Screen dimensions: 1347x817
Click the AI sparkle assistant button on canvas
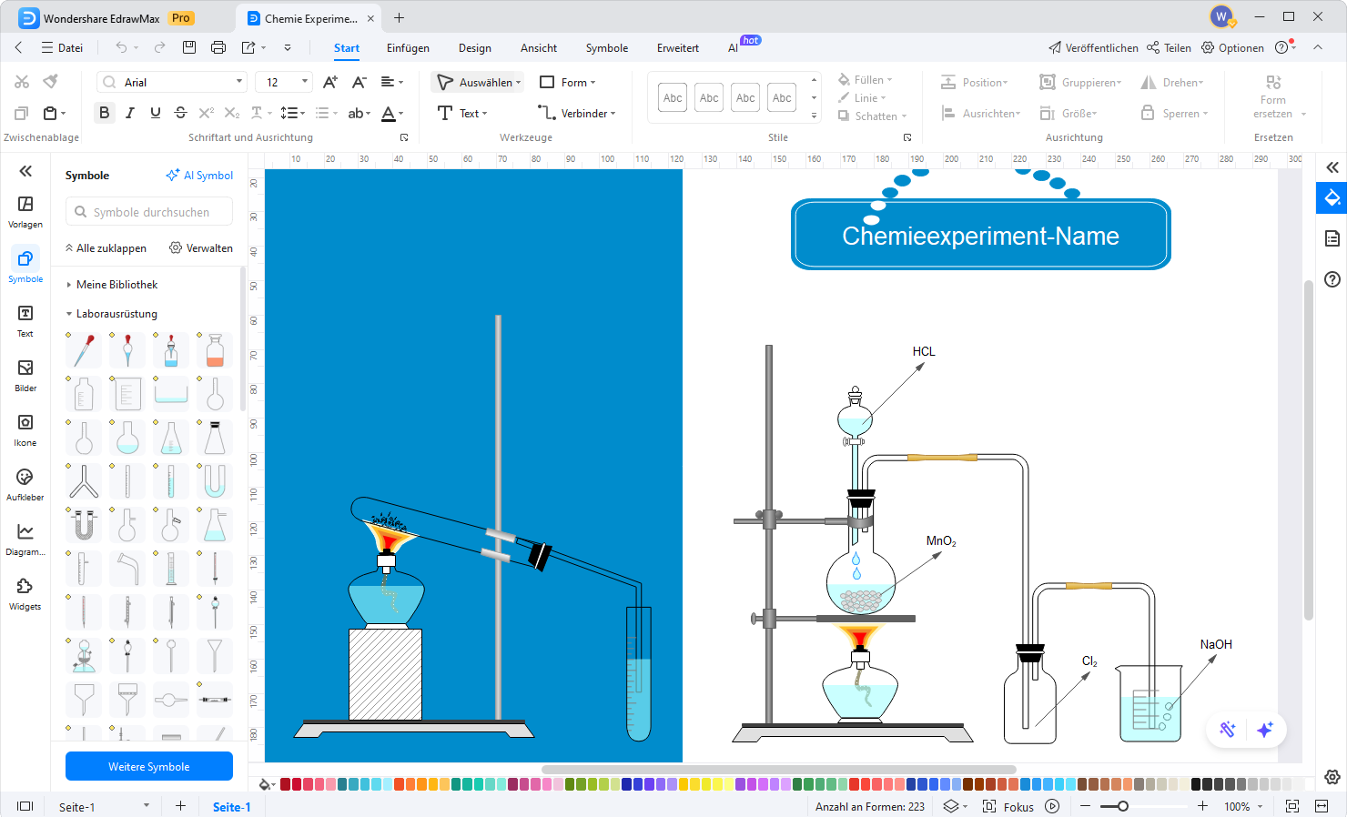(x=1265, y=730)
